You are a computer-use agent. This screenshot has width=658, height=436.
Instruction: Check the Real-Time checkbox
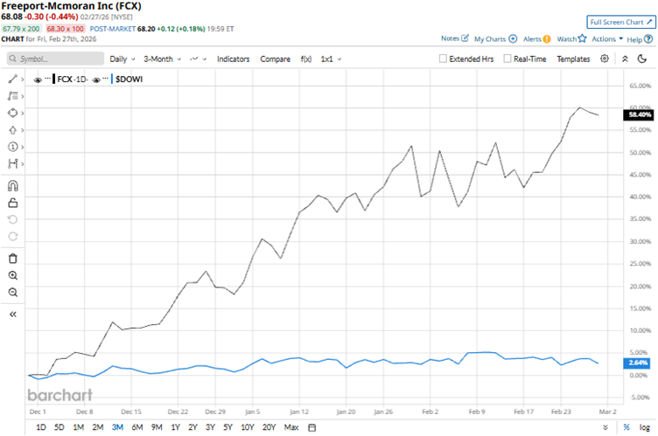pyautogui.click(x=507, y=59)
